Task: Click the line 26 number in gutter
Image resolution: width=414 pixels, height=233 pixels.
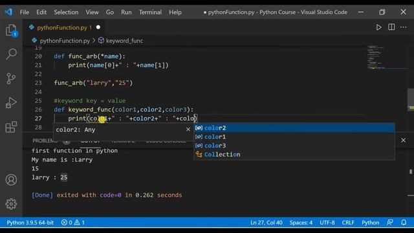Action: 38,109
